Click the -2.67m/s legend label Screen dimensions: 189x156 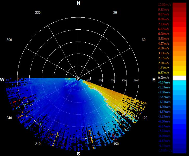tap(164, 97)
